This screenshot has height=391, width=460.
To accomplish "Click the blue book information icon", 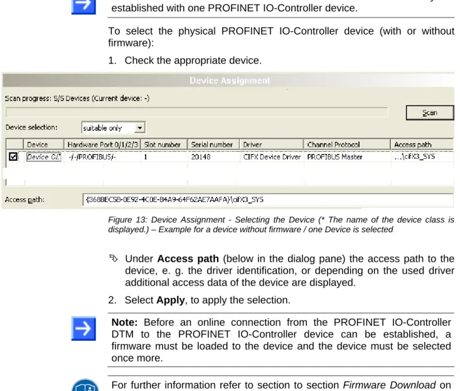I will [x=85, y=385].
